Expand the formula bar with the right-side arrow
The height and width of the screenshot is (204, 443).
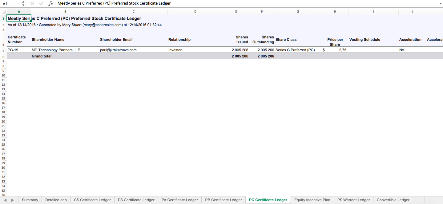[x=440, y=4]
